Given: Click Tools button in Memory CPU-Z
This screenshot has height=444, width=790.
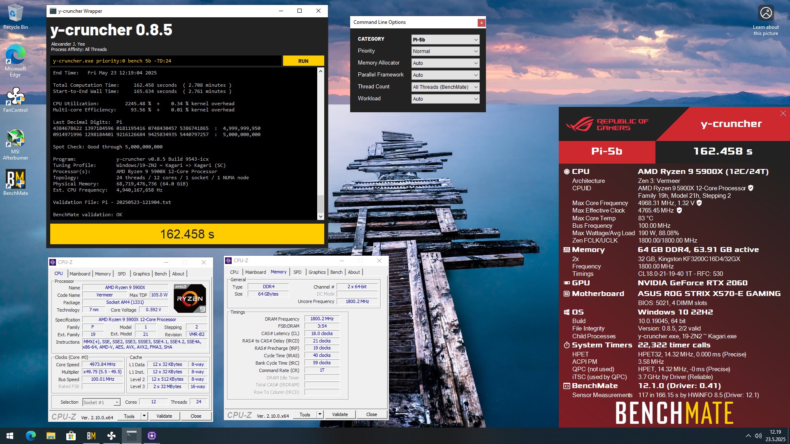Looking at the screenshot, I should [305, 414].
